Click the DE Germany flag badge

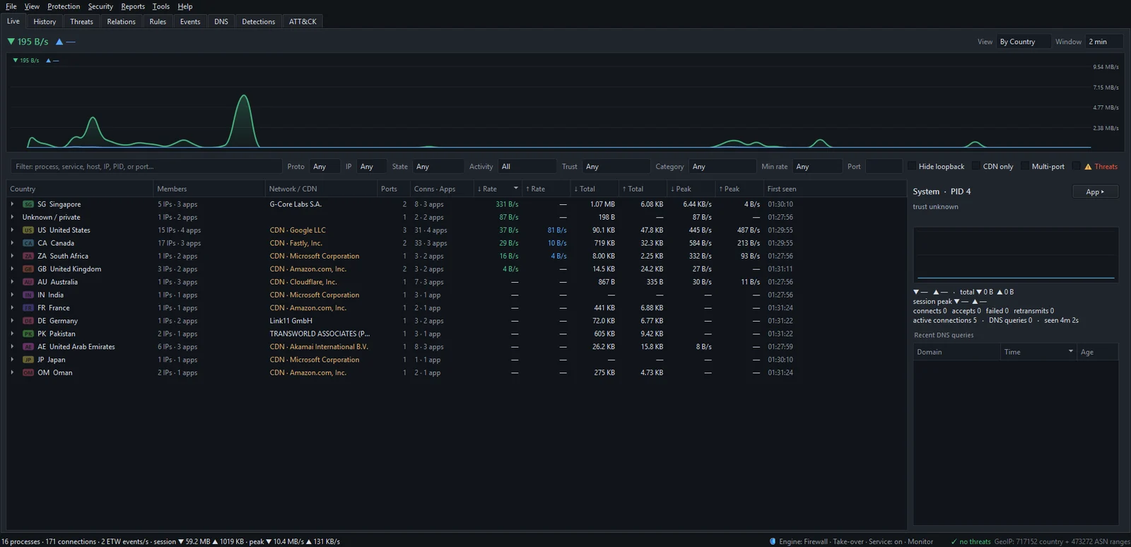click(28, 321)
